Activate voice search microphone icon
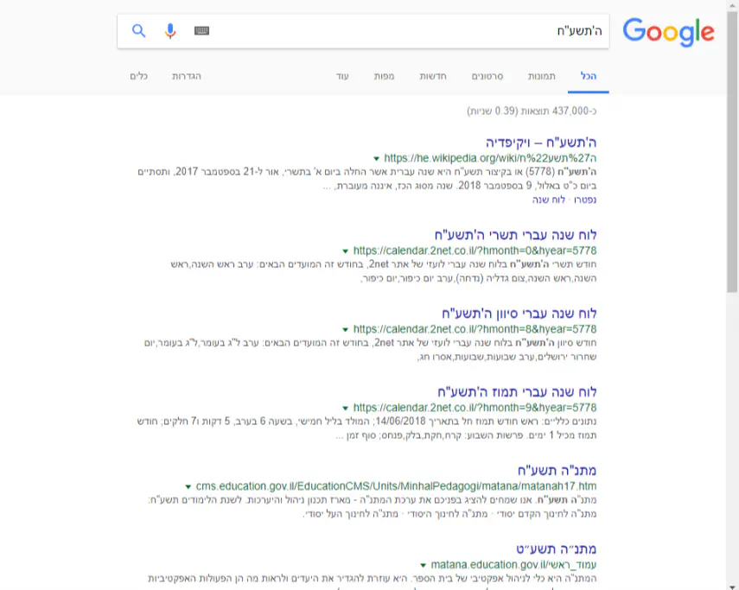The image size is (739, 590). (170, 31)
